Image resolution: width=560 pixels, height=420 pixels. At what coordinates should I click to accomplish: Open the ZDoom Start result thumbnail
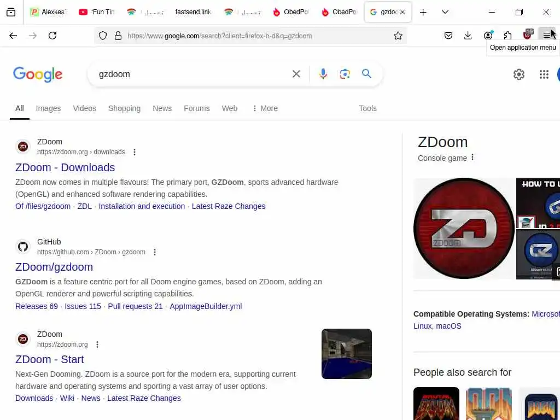(346, 354)
